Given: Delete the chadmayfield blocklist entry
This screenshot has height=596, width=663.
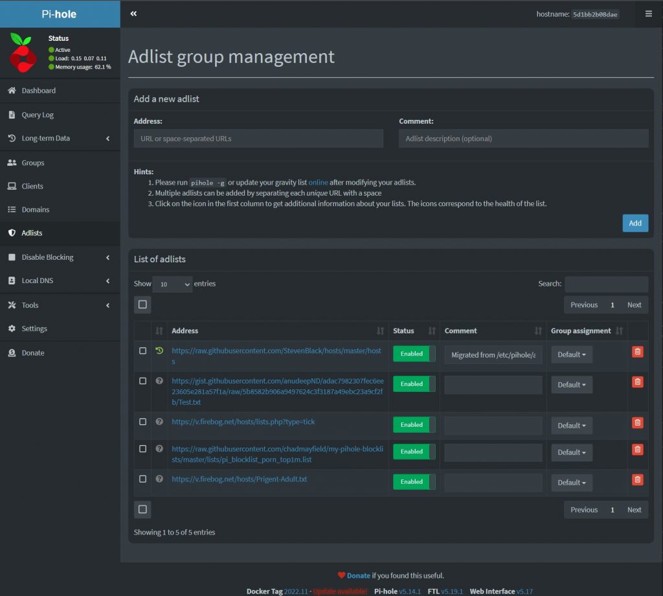Looking at the screenshot, I should click(637, 450).
